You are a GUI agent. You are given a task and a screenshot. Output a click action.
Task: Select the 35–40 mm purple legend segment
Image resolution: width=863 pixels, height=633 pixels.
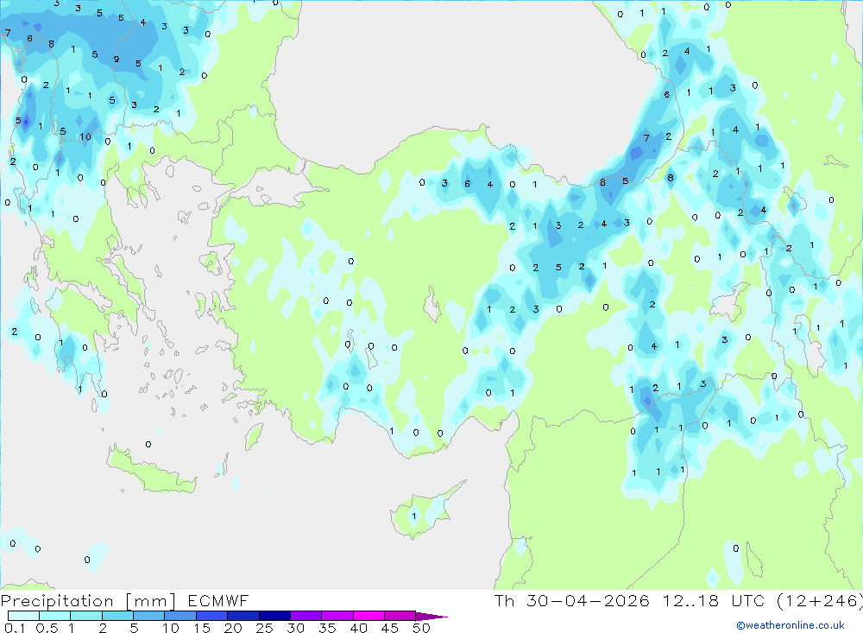pyautogui.click(x=337, y=616)
